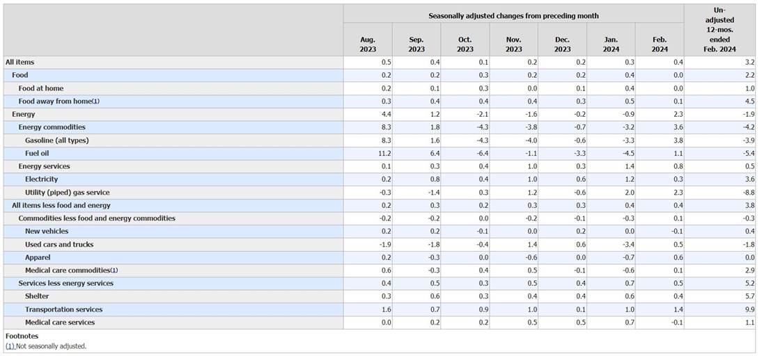Select the All items row label
Image resolution: width=762 pixels, height=356 pixels.
(x=20, y=62)
